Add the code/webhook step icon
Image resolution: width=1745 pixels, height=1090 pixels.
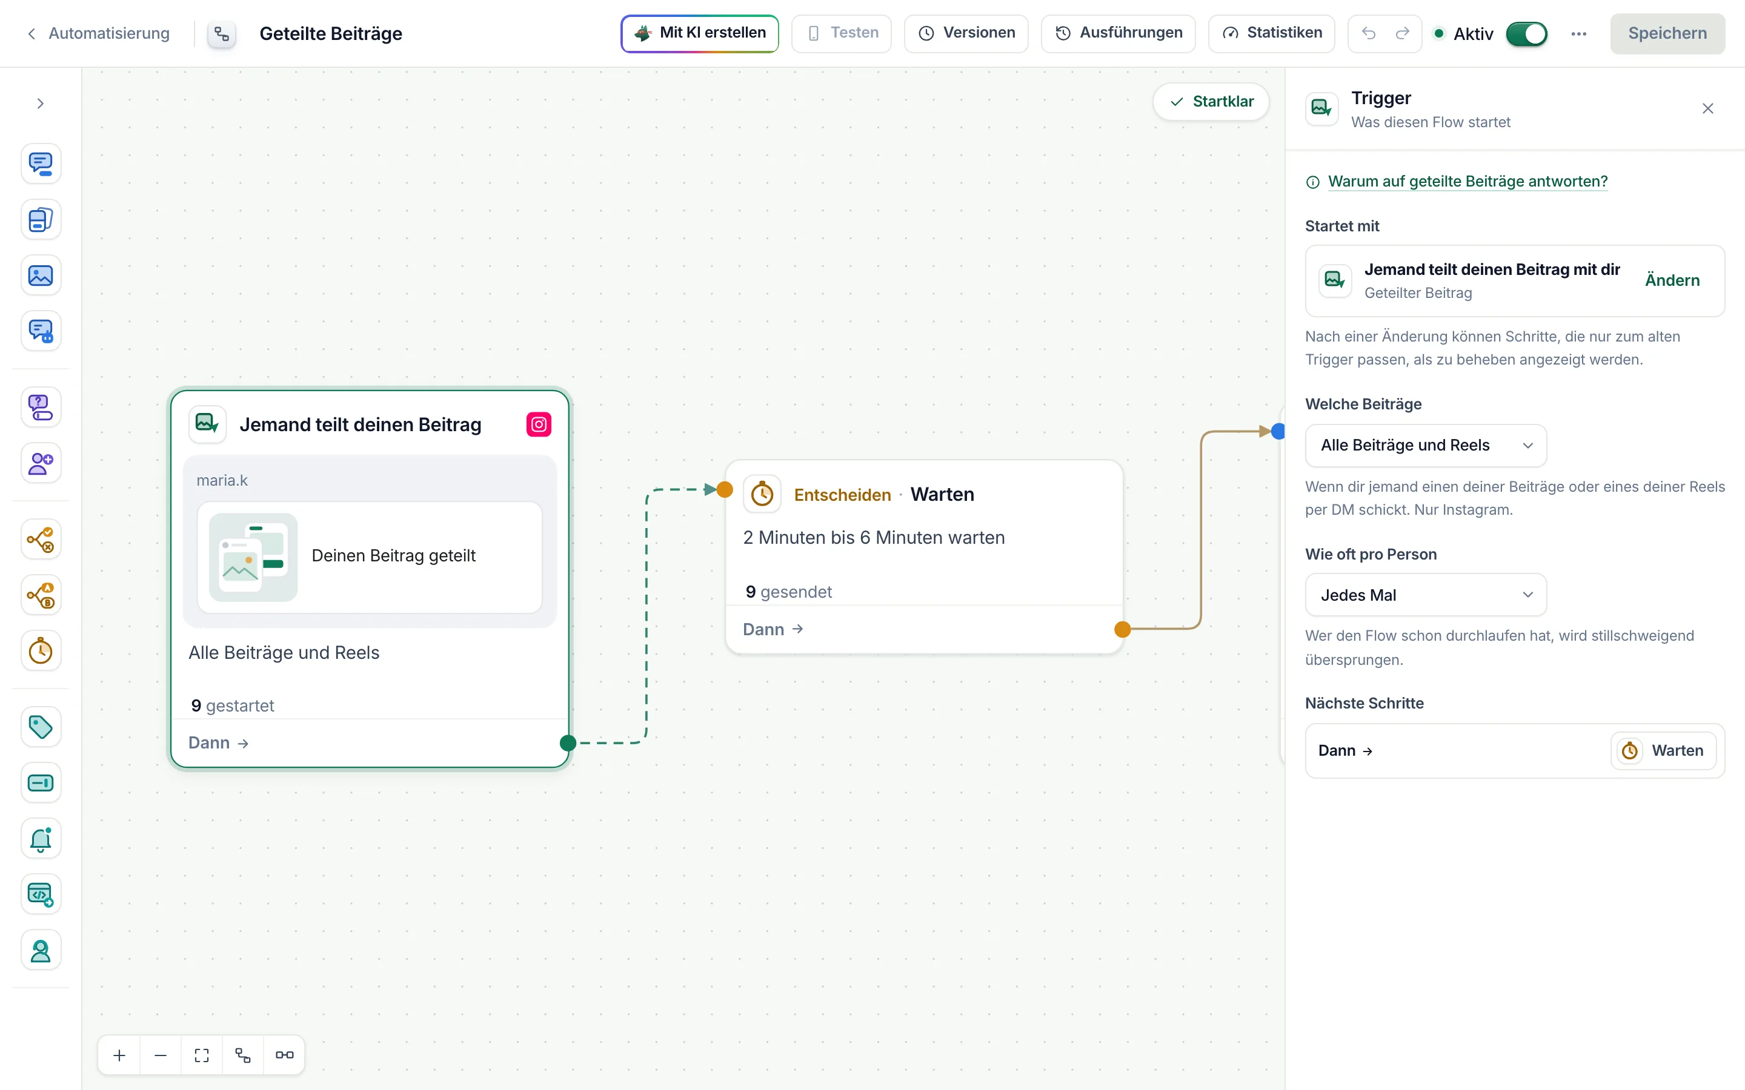click(x=41, y=894)
